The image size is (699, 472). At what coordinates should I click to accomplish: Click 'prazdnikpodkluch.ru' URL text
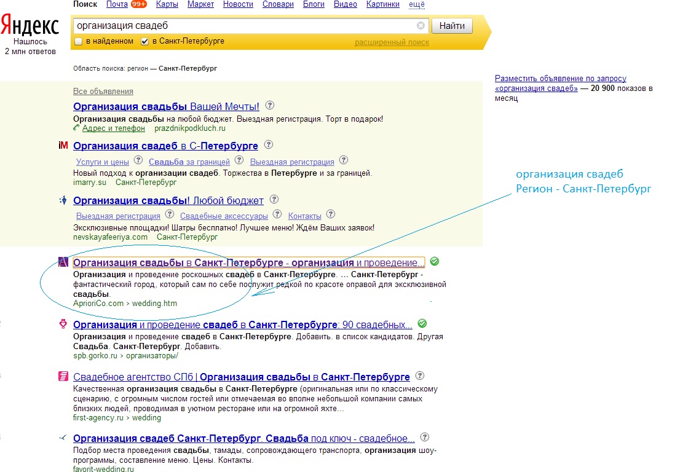point(190,128)
